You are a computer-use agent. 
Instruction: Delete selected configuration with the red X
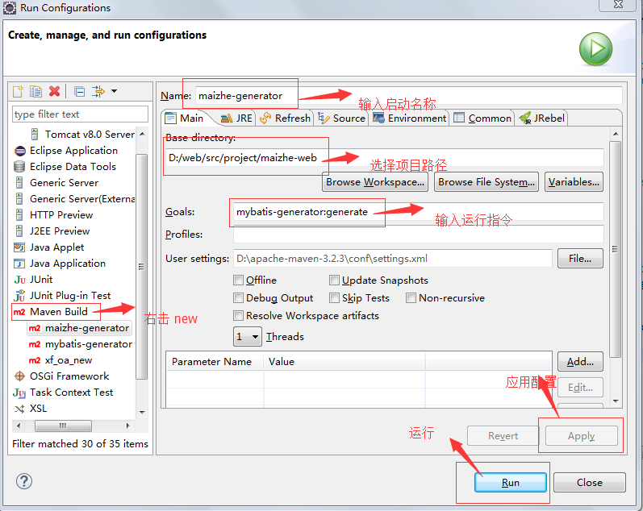55,91
